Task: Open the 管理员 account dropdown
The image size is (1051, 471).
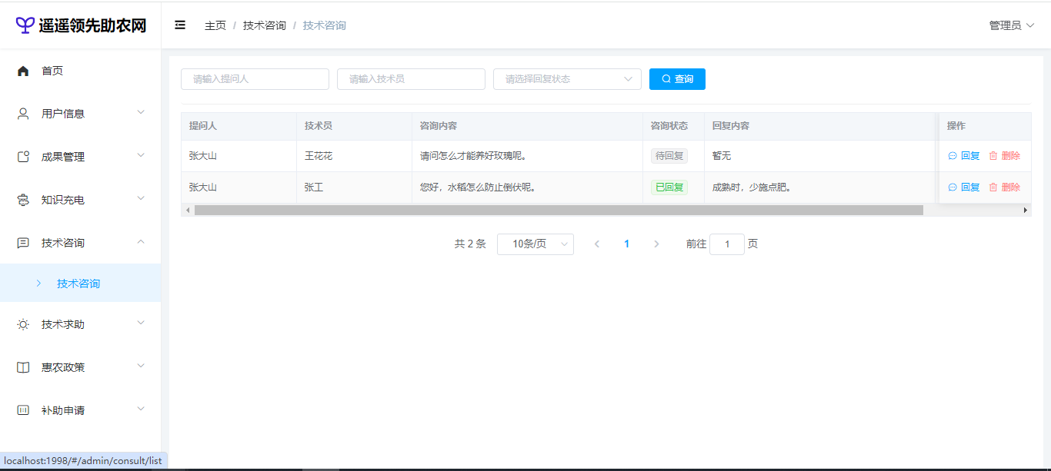Action: click(1011, 25)
